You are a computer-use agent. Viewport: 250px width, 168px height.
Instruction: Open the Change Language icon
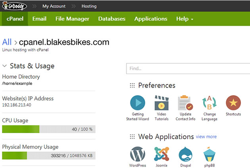pyautogui.click(x=210, y=103)
